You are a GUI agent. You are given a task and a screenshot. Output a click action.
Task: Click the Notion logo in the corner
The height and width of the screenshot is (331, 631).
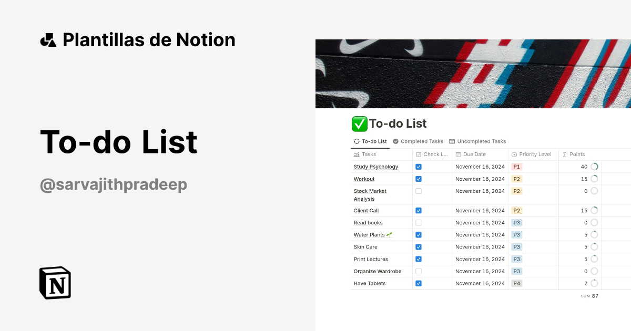point(55,283)
